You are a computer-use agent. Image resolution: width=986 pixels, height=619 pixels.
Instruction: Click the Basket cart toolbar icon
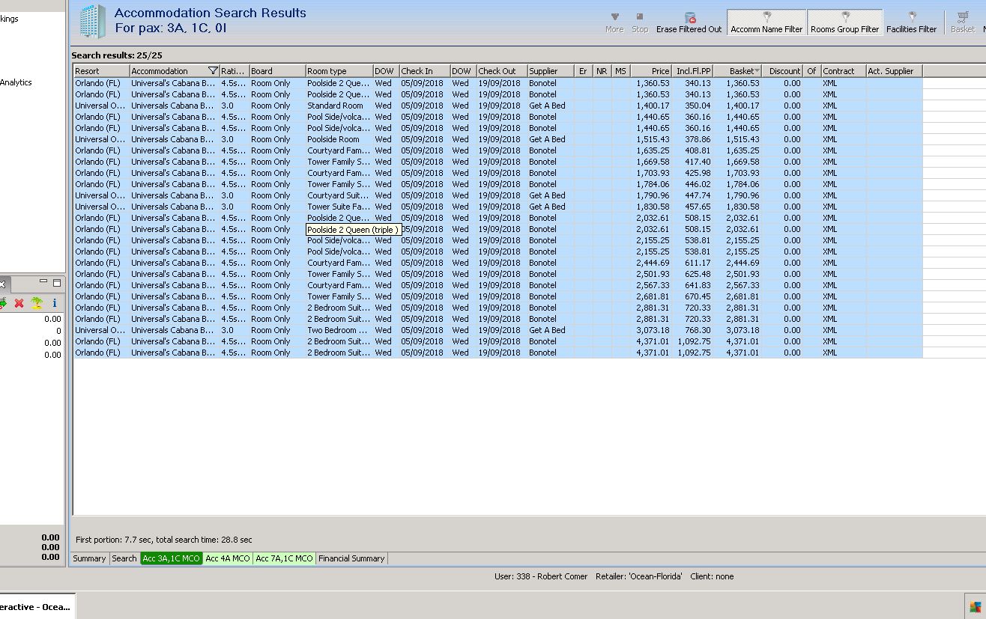click(963, 17)
